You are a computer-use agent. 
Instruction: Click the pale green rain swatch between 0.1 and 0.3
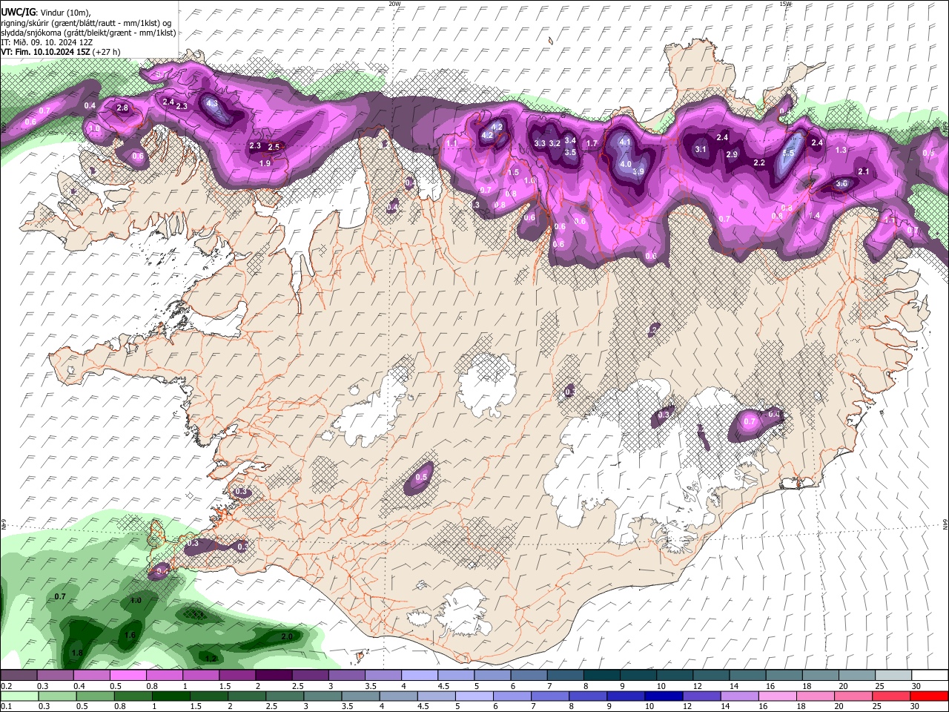(19, 696)
